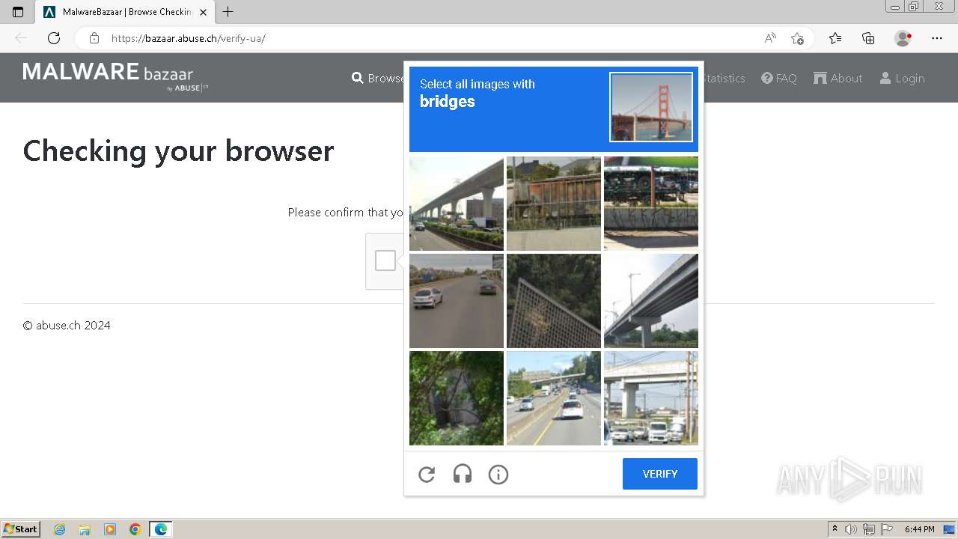Viewport: 958px width, 539px height.
Task: Open the Collections icon
Action: click(868, 38)
